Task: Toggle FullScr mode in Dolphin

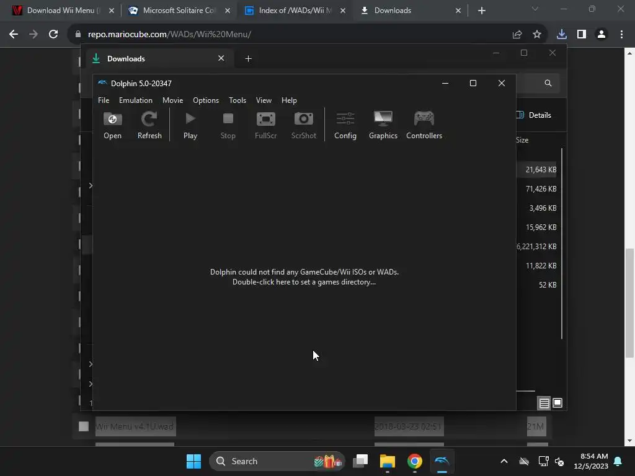Action: click(x=265, y=125)
